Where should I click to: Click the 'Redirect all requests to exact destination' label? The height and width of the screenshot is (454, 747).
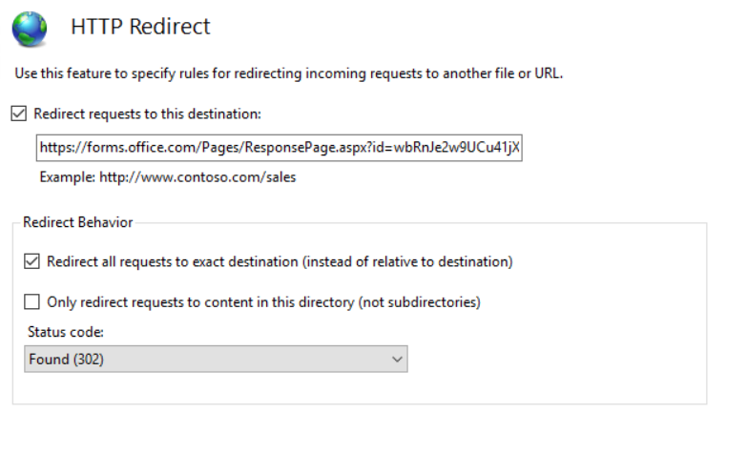[x=280, y=261]
